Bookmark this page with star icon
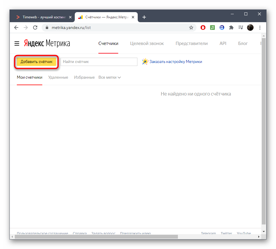 click(x=191, y=28)
